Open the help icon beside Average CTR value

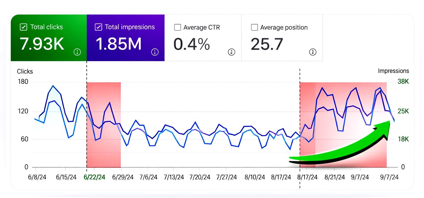pos(231,52)
